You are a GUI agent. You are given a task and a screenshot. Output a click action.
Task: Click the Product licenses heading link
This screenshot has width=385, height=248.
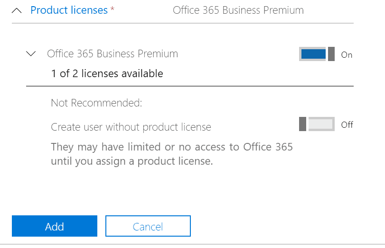(x=69, y=10)
